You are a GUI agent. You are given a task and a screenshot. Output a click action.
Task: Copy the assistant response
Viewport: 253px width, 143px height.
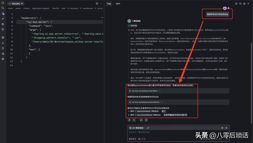[129, 120]
